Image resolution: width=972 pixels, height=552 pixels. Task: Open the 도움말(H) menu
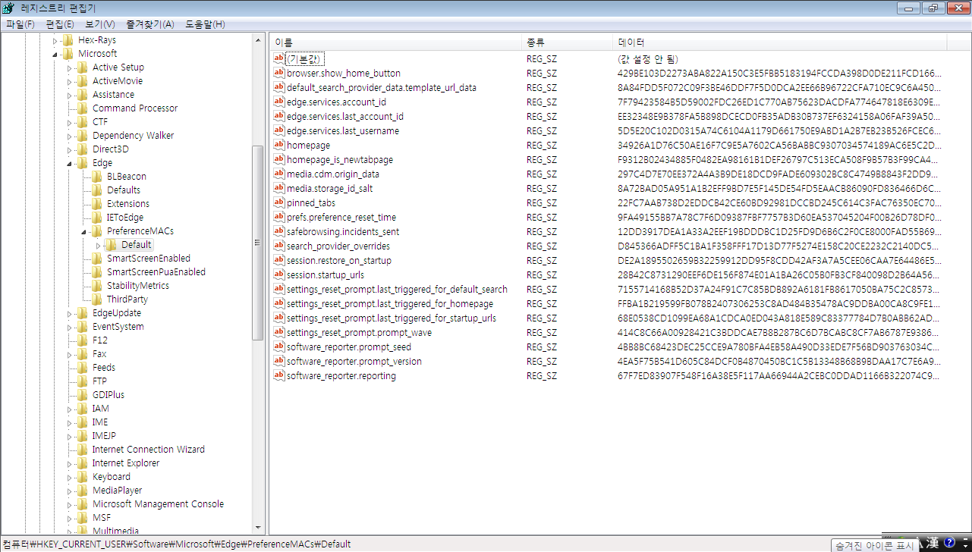(x=205, y=24)
